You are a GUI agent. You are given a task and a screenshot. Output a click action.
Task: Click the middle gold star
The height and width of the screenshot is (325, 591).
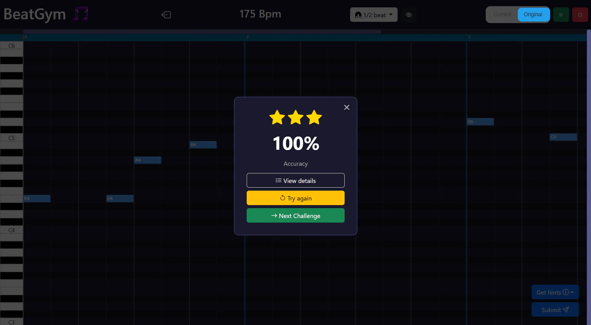[x=295, y=117]
